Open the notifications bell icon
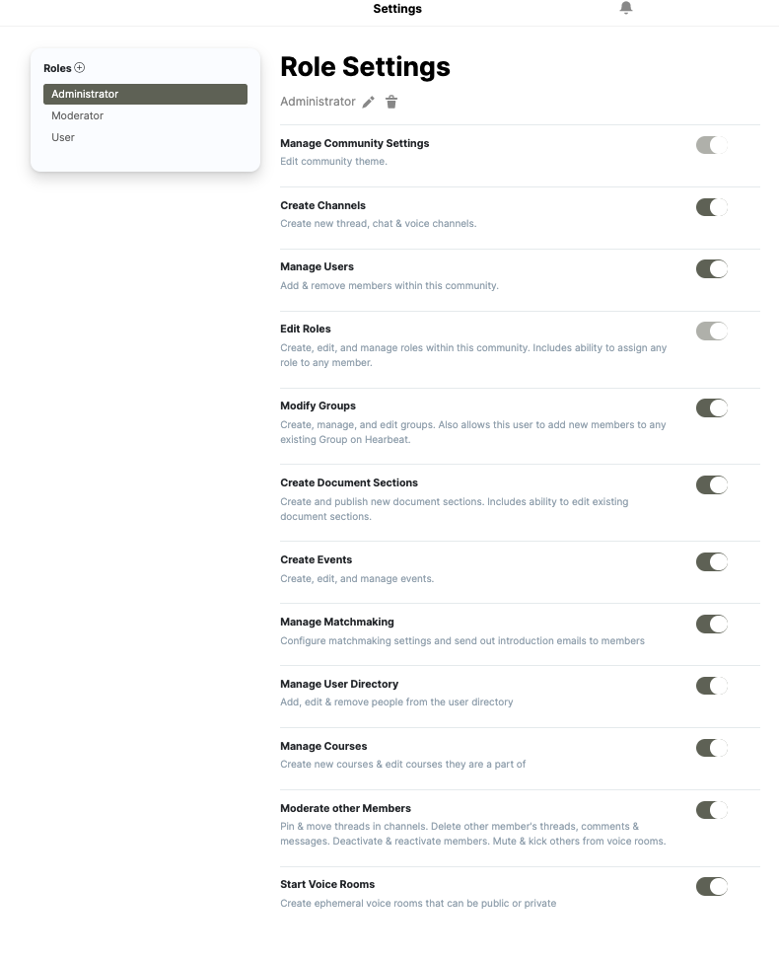779x959 pixels. click(x=625, y=8)
